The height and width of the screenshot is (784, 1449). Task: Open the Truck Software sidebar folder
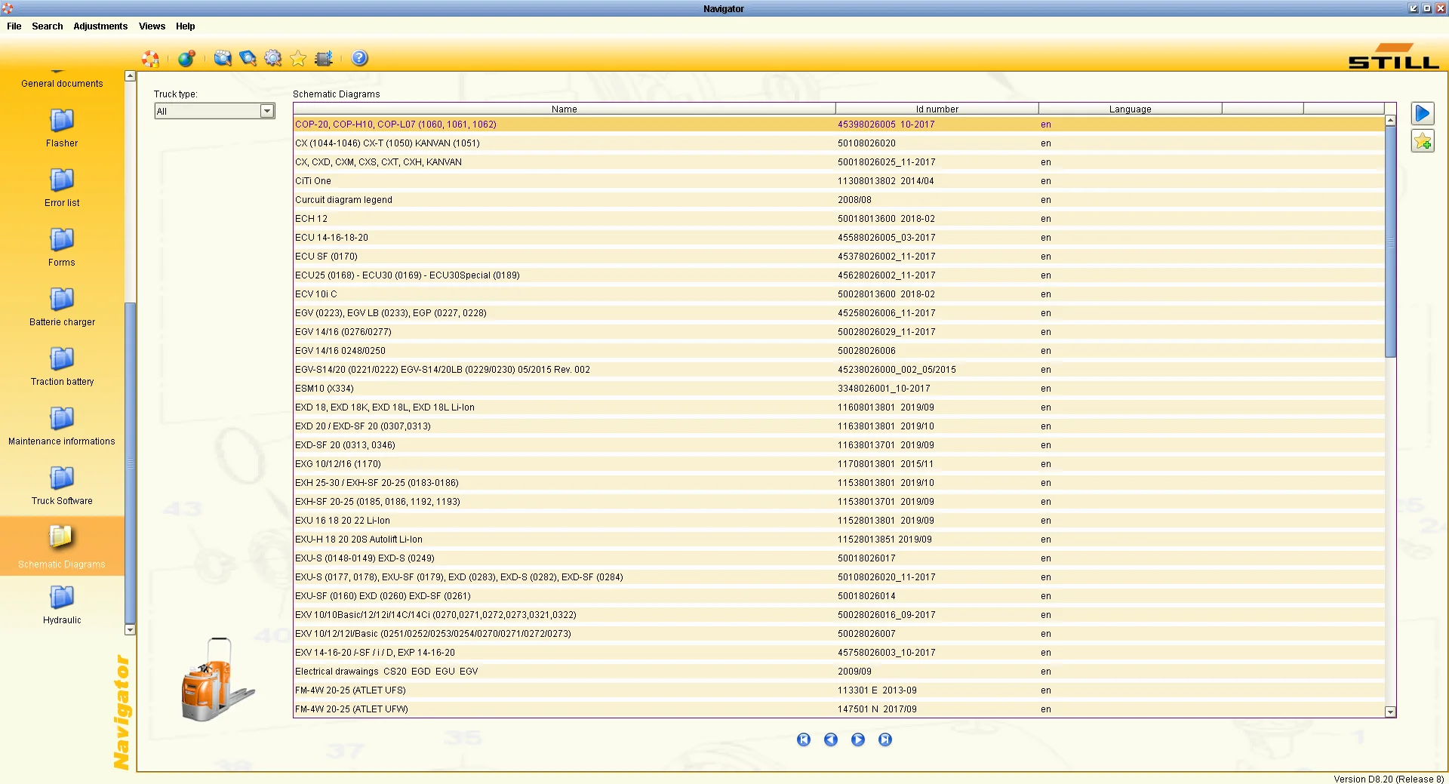[62, 485]
